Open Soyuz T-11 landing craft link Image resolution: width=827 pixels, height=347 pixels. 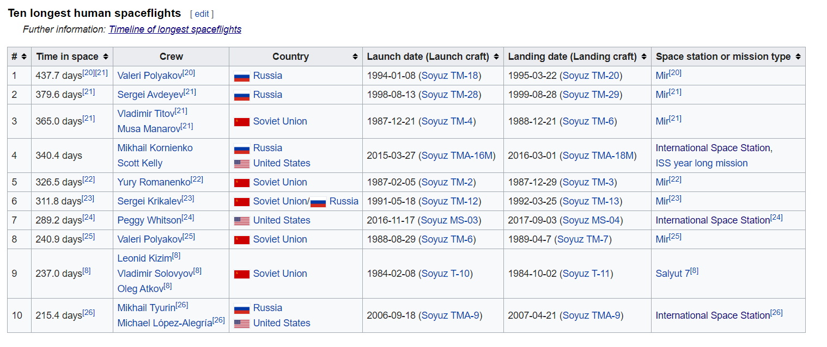click(586, 274)
